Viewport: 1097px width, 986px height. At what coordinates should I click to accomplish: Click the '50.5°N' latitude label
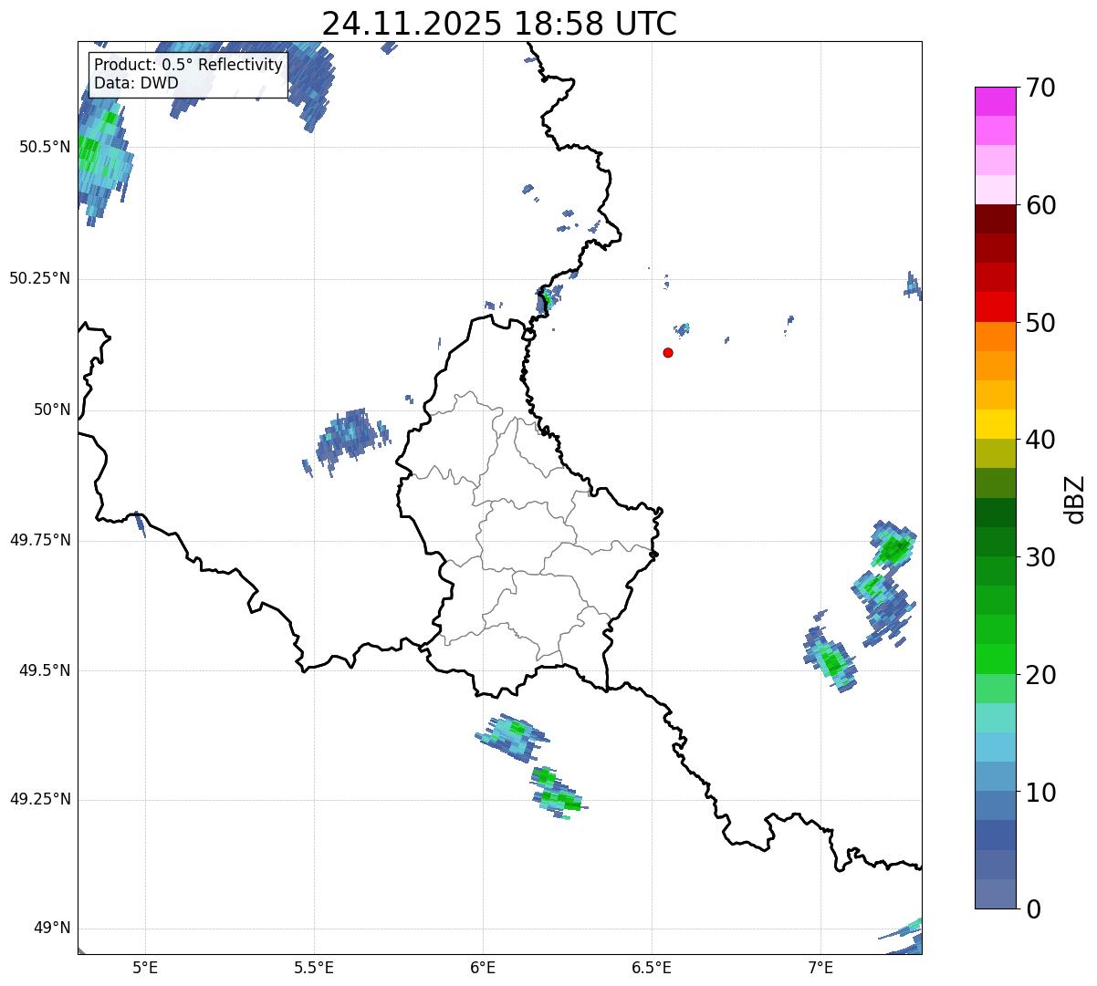pyautogui.click(x=45, y=147)
